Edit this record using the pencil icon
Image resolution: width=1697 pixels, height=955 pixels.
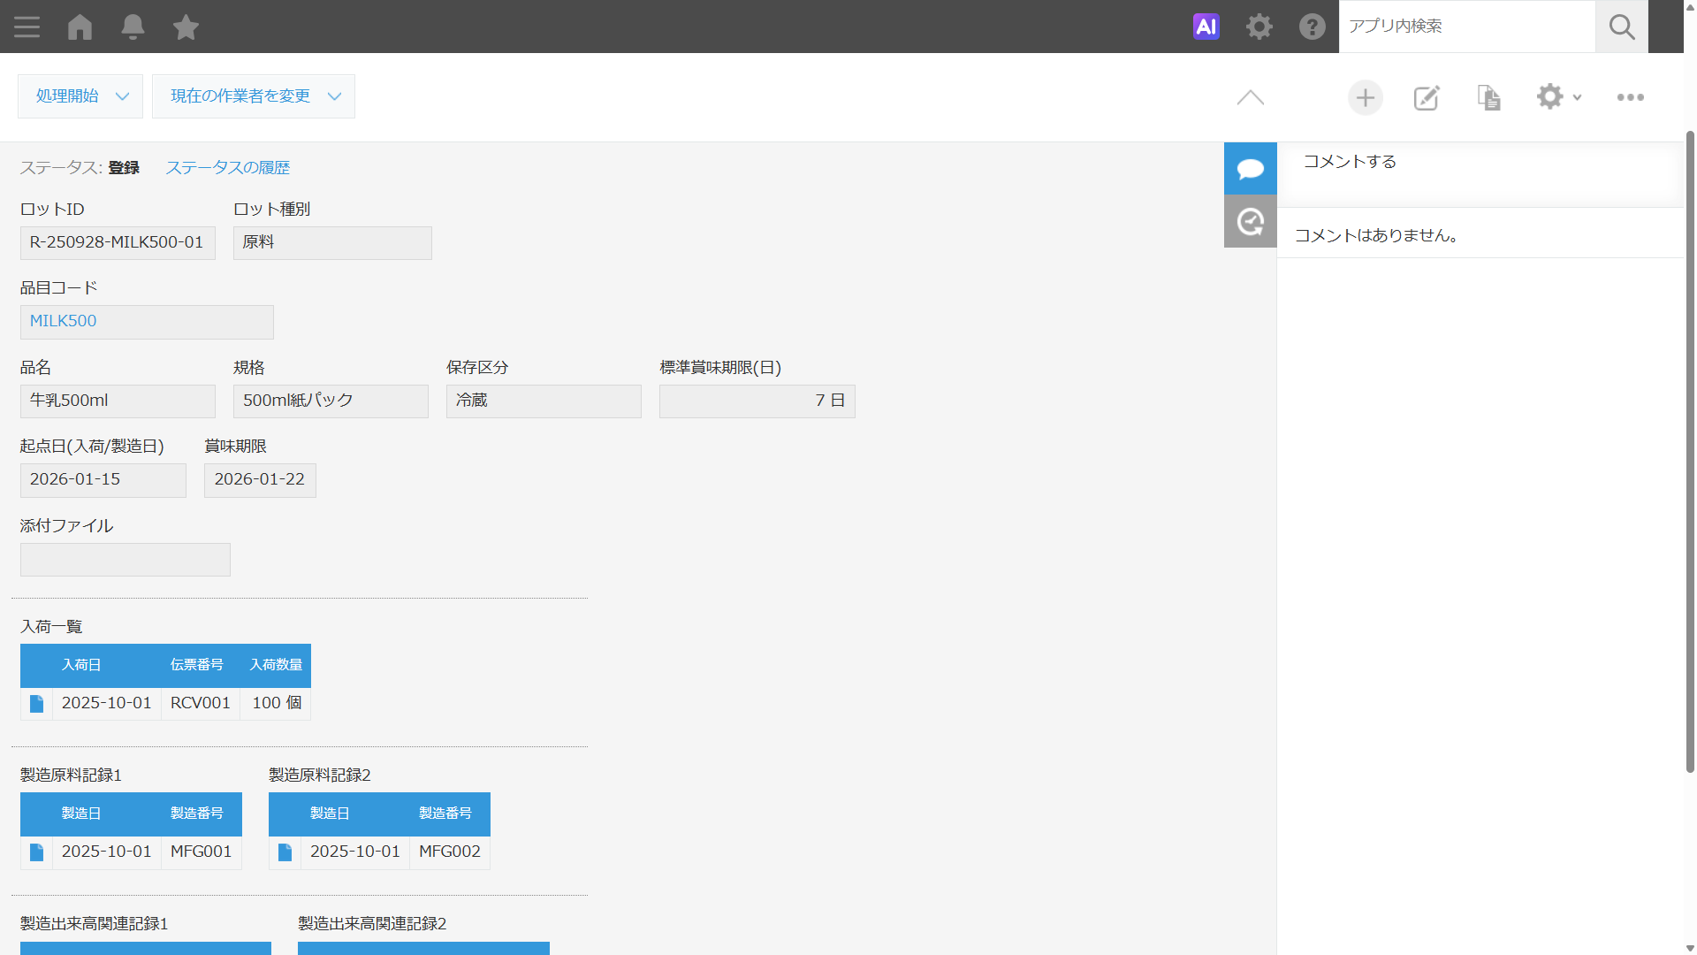click(1426, 97)
